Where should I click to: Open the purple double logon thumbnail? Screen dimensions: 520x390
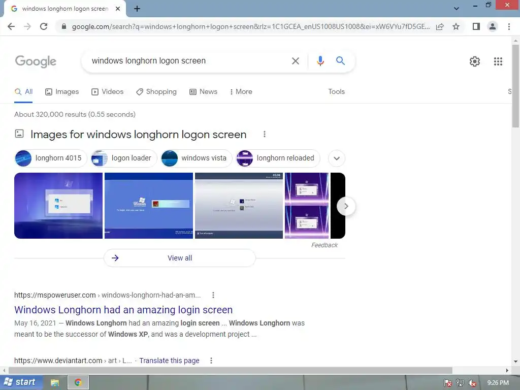pos(307,206)
